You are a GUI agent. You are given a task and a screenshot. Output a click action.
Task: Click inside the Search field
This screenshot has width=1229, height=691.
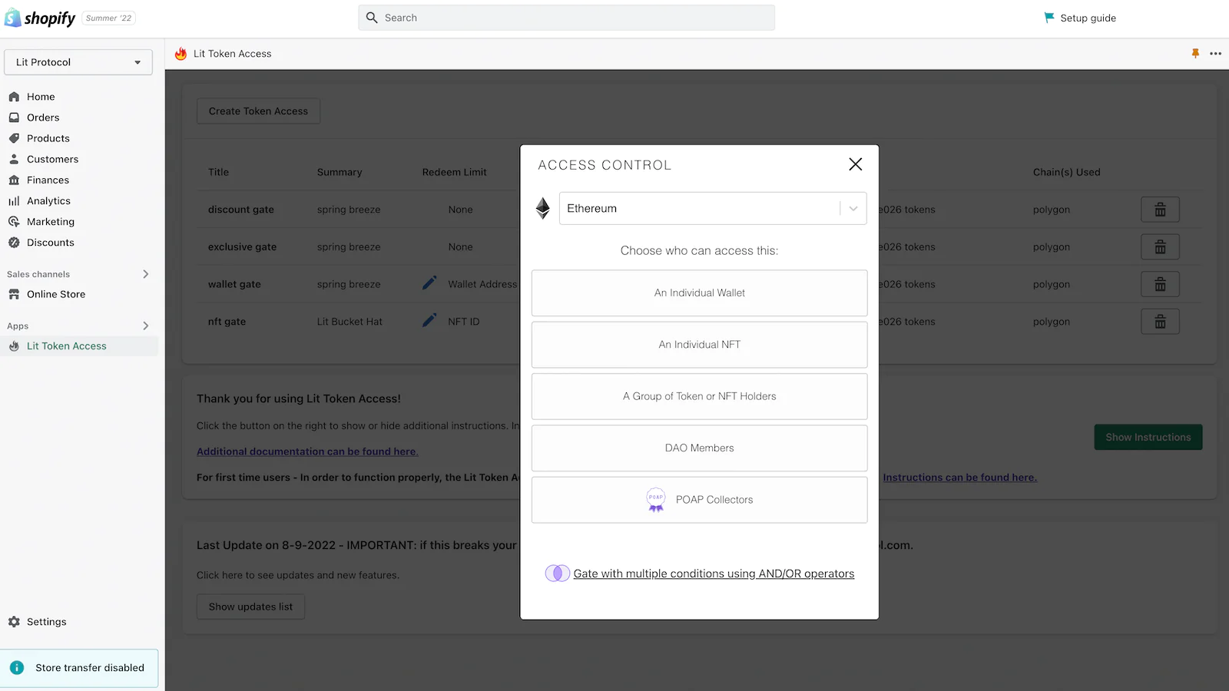tap(566, 17)
